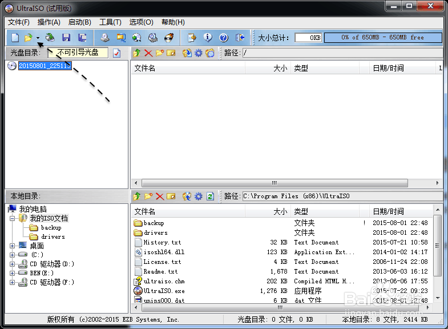Select History.txt in local file list
This screenshot has width=448, height=329.
[x=162, y=242]
